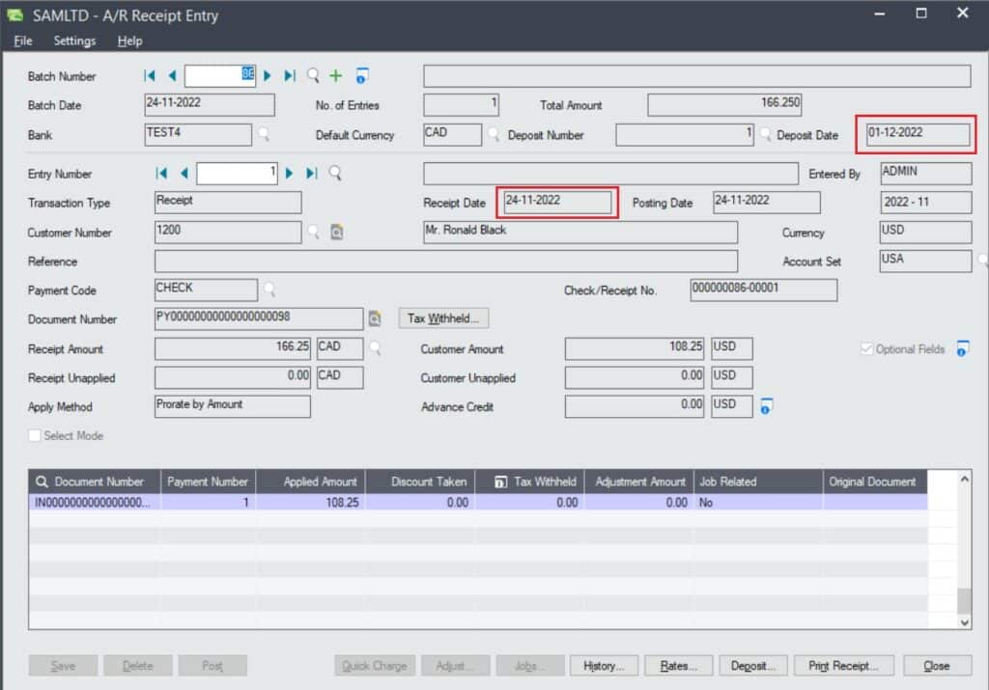Image resolution: width=989 pixels, height=690 pixels.
Task: Enable Select Mode
Action: click(35, 435)
